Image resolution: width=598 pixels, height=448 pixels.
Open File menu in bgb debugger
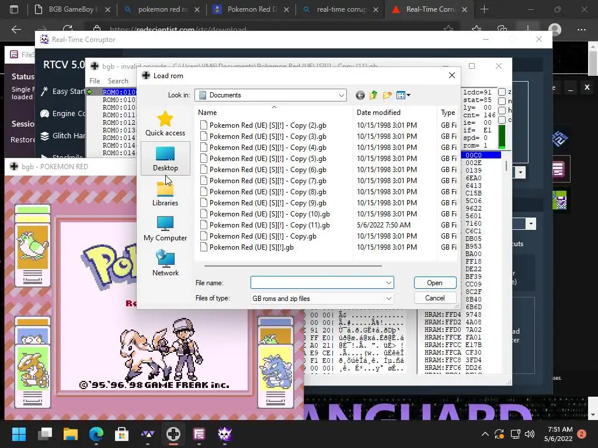95,80
